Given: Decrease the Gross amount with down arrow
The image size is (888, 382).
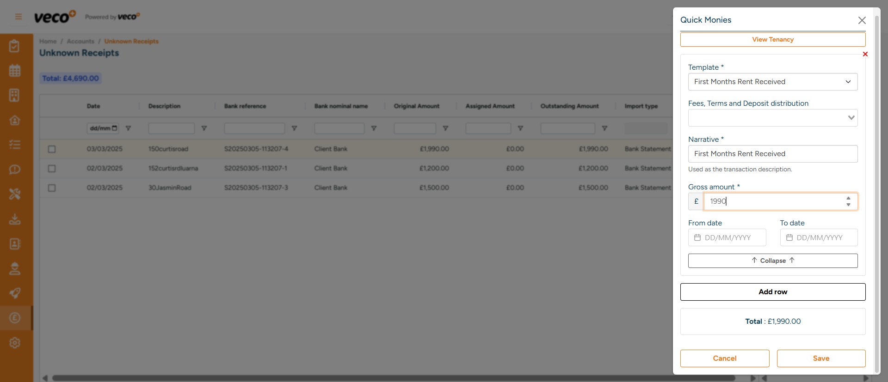Looking at the screenshot, I should pyautogui.click(x=848, y=205).
